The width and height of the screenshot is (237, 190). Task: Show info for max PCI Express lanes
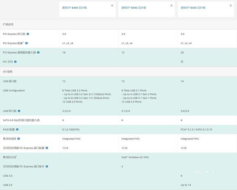[x=38, y=52]
